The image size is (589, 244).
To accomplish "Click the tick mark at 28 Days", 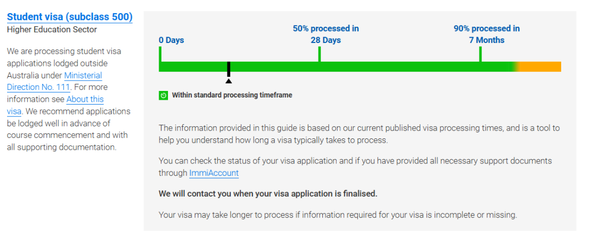I will pos(319,54).
